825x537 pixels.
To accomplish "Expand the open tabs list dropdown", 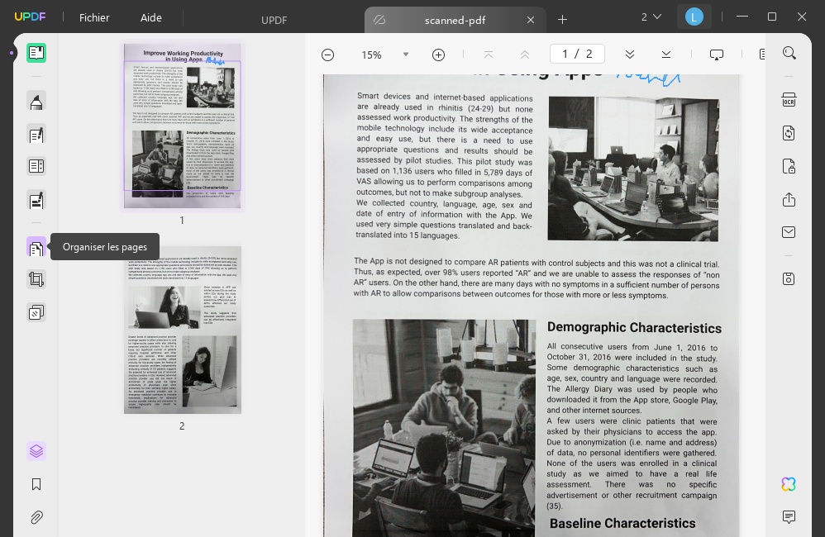I will point(651,17).
